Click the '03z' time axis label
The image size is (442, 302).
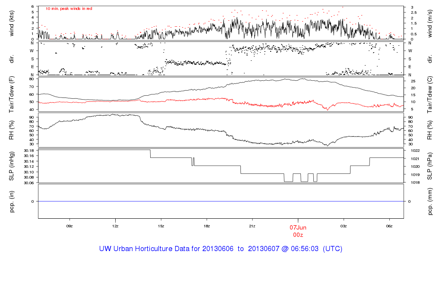tap(344, 226)
